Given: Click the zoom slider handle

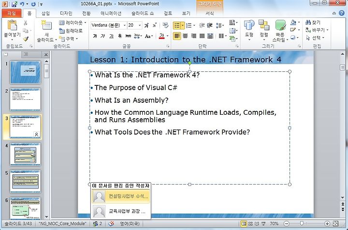Looking at the screenshot, I should (302, 224).
